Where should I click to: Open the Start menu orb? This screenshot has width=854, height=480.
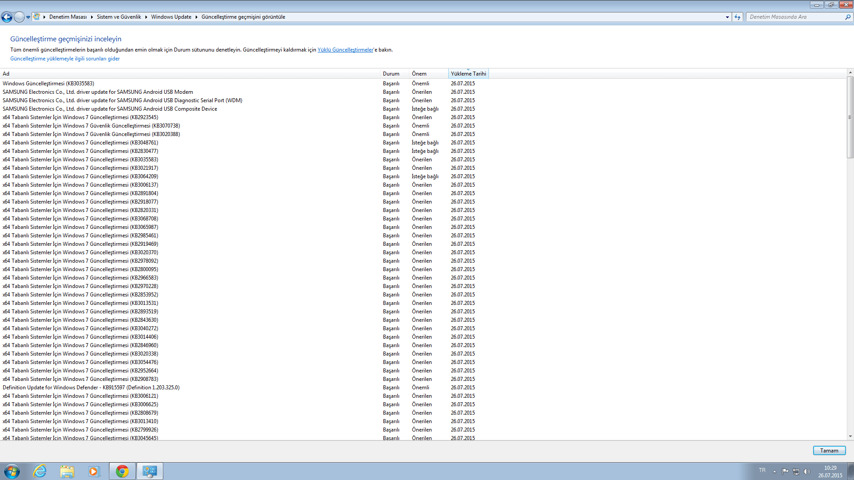(x=12, y=471)
